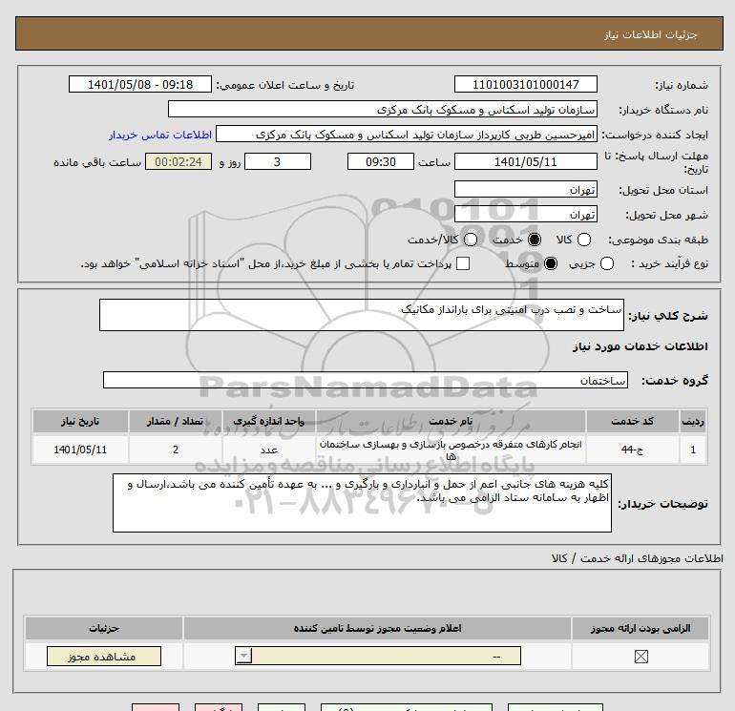Click the delivery city field تهران
735x711 pixels.
coord(525,214)
